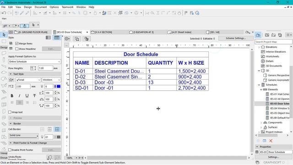The image size is (293, 165).
Task: Click the gray border pen color swatch
Action: coord(59,137)
